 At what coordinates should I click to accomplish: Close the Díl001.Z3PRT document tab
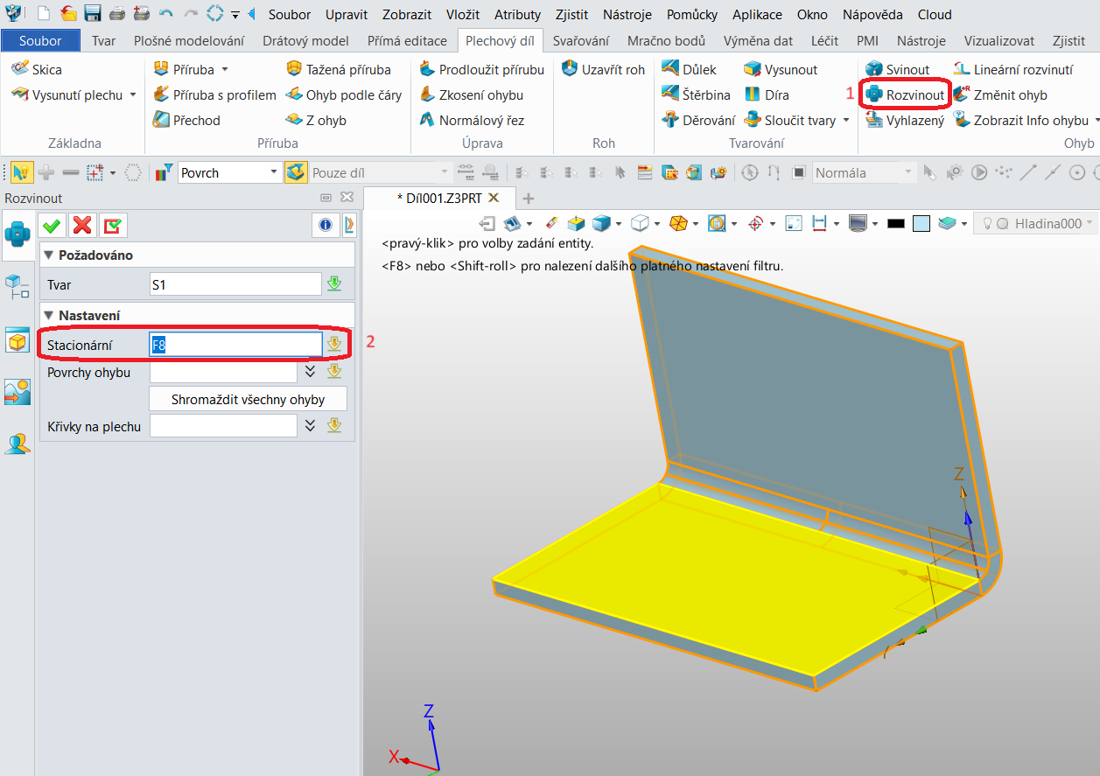click(x=494, y=198)
